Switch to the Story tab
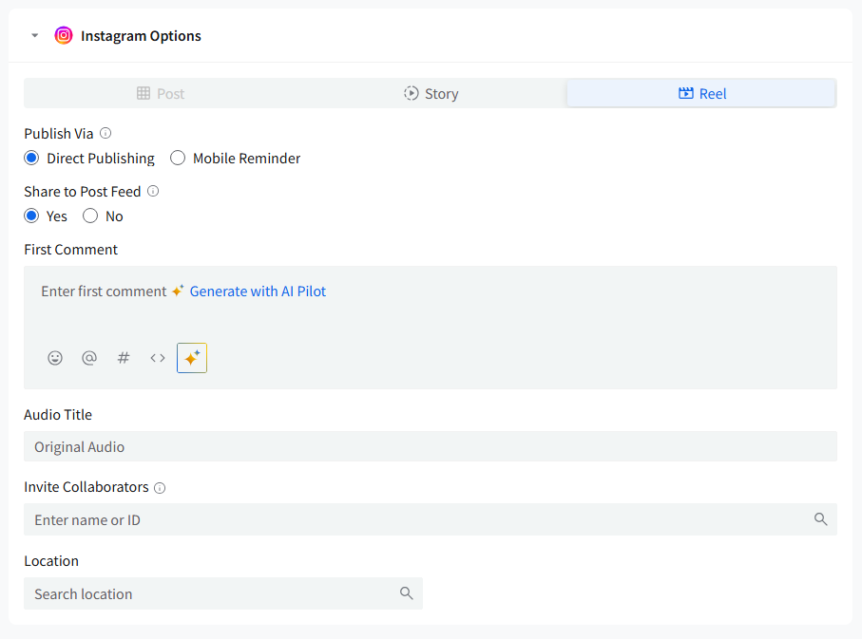Viewport: 862px width, 639px height. click(431, 93)
